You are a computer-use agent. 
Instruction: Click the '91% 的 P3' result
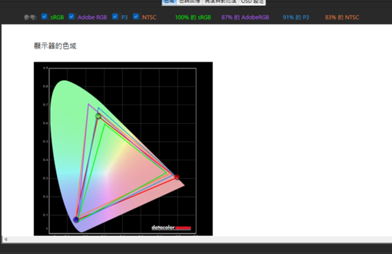(x=296, y=17)
